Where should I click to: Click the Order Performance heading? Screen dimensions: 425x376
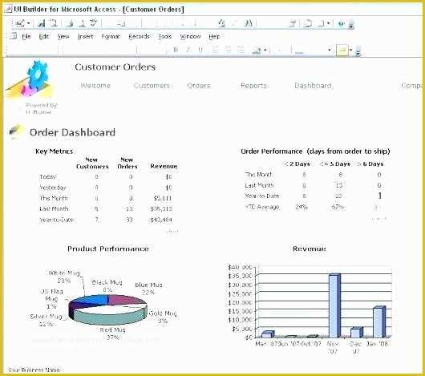pos(315,152)
